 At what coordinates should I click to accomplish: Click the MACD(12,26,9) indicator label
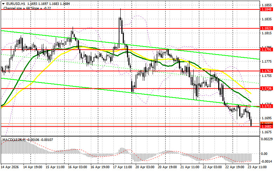click(14, 140)
